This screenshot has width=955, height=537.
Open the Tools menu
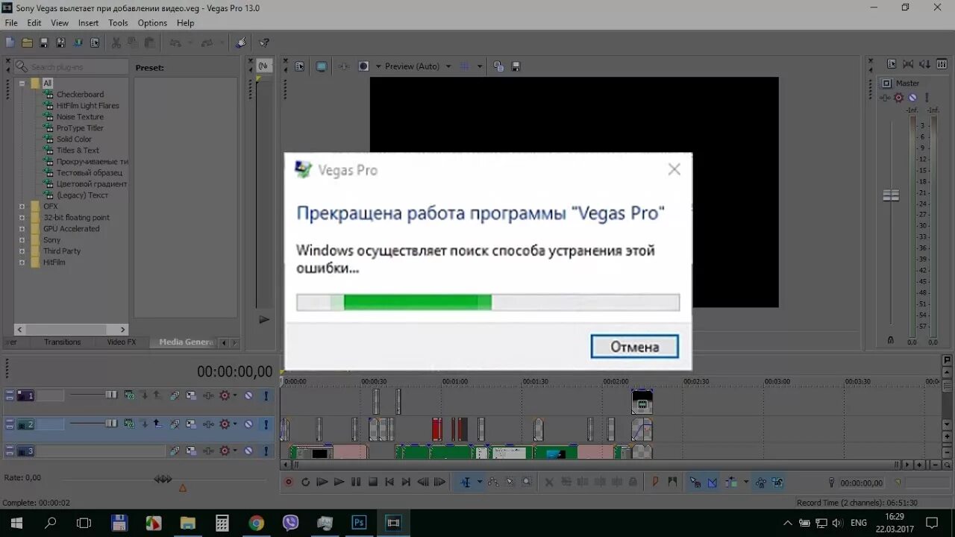[118, 23]
